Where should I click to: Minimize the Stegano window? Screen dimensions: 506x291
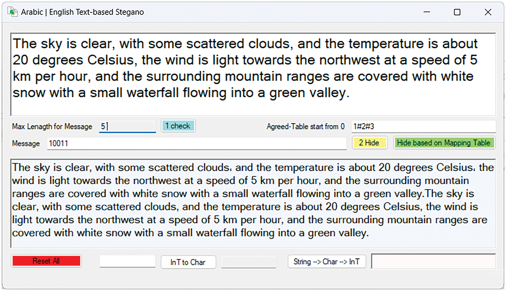(x=427, y=12)
